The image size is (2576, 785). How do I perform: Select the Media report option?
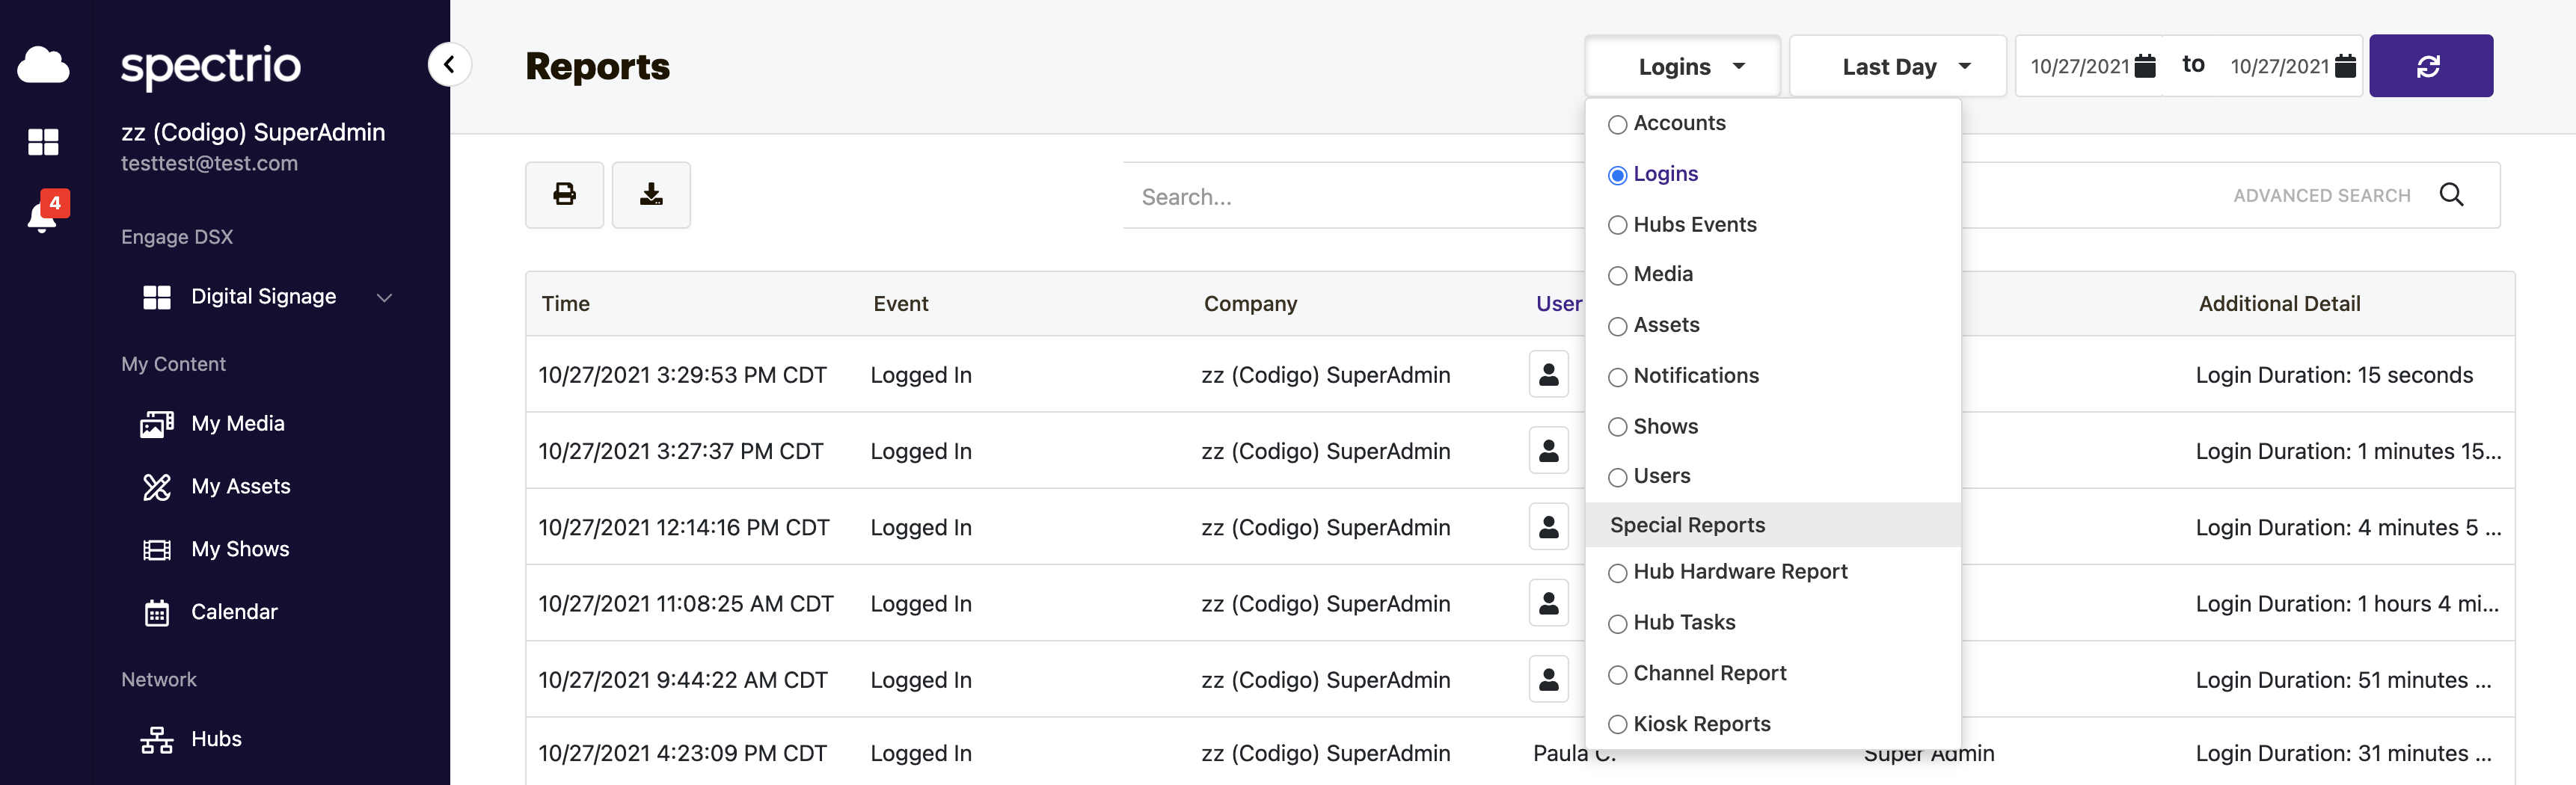(x=1650, y=274)
